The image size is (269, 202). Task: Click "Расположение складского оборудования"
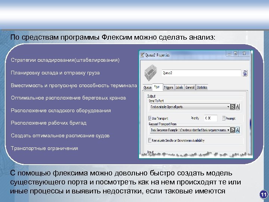click(61, 110)
